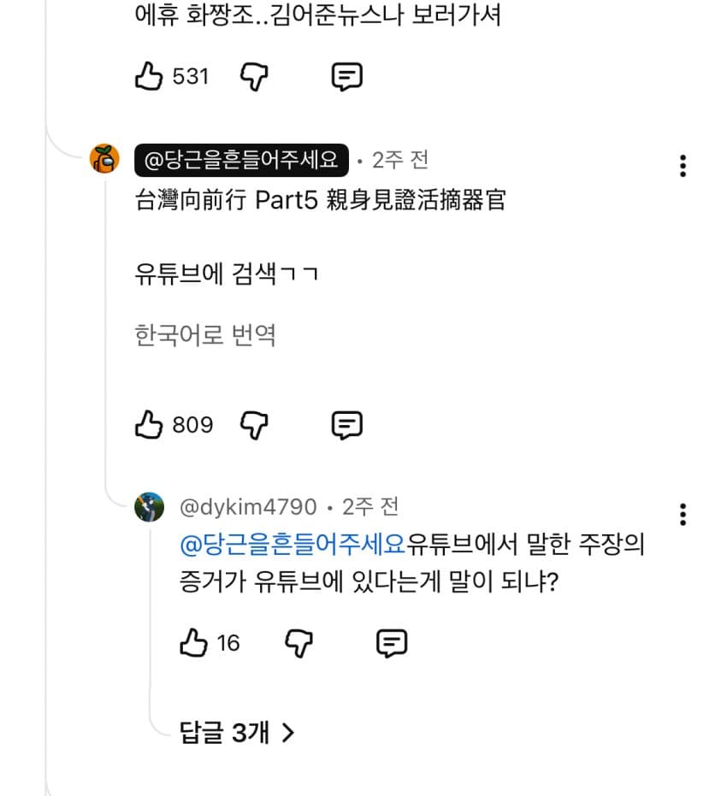Expand the 답글 3개 replies
This screenshot has width=727, height=796.
coord(237,732)
